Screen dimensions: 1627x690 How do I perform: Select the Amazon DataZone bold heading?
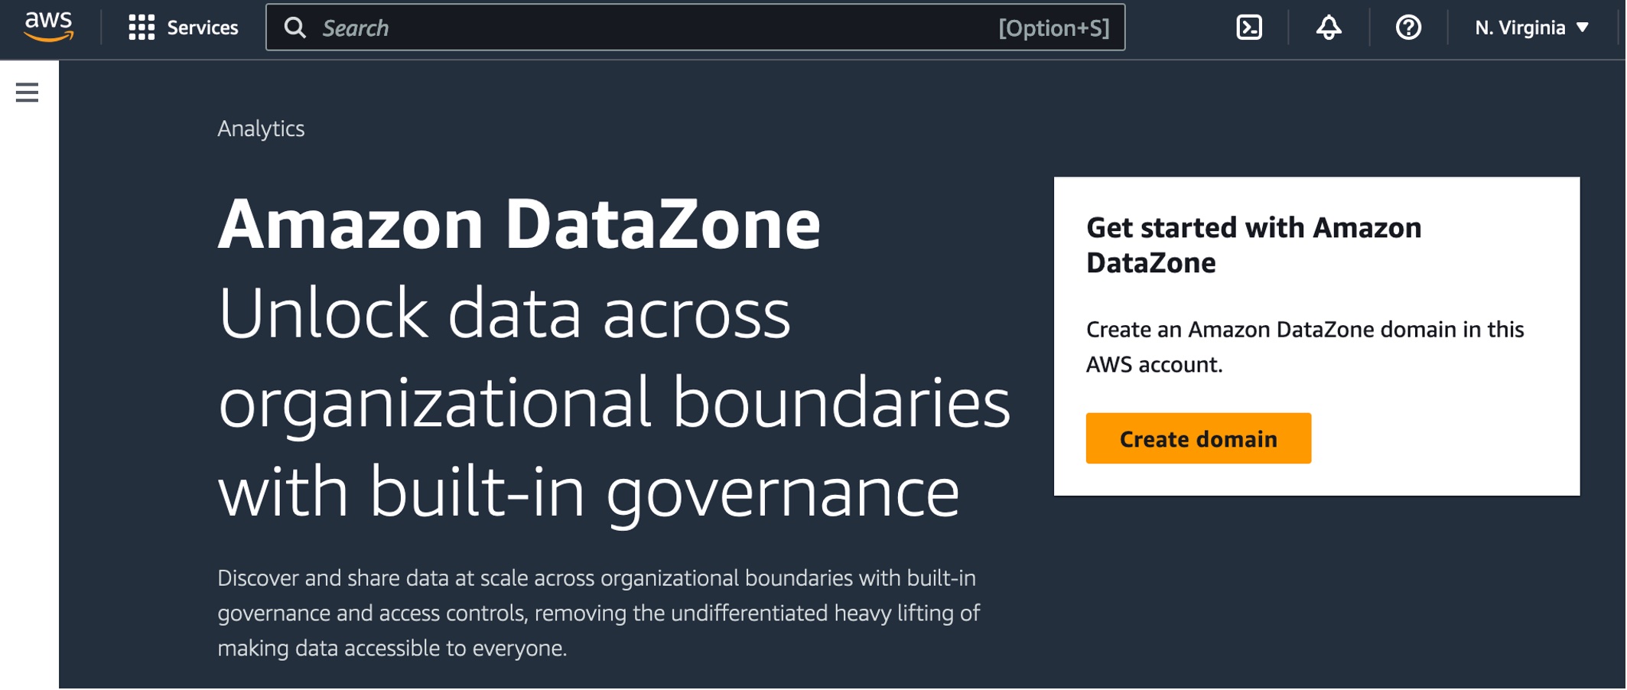tap(519, 224)
